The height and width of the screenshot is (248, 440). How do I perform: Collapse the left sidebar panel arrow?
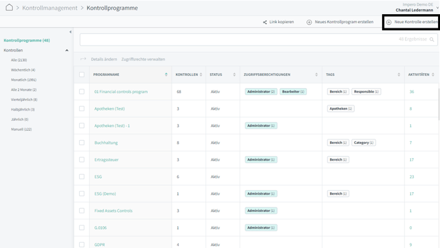point(70,32)
